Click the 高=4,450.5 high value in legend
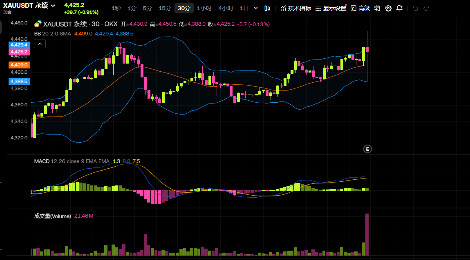Image resolution: width=470 pixels, height=260 pixels. coord(163,24)
